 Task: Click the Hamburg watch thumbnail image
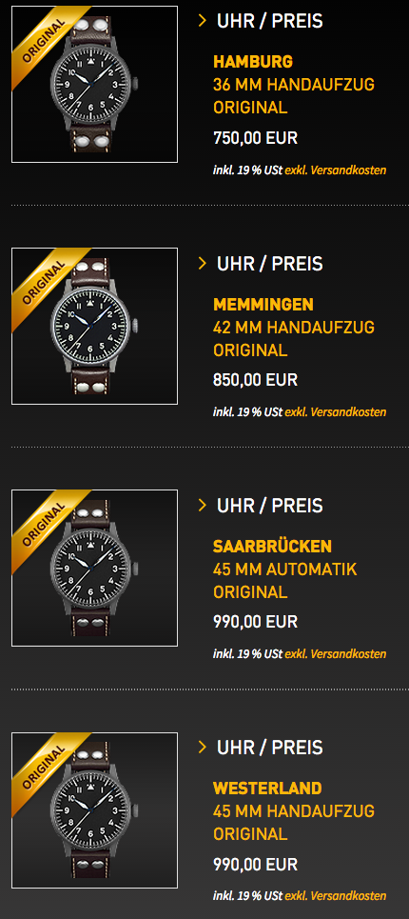[94, 84]
